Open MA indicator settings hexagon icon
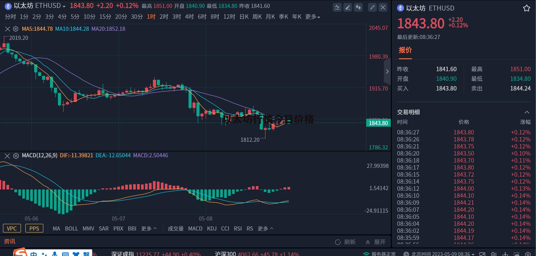This screenshot has width=536, height=256. click(16, 29)
